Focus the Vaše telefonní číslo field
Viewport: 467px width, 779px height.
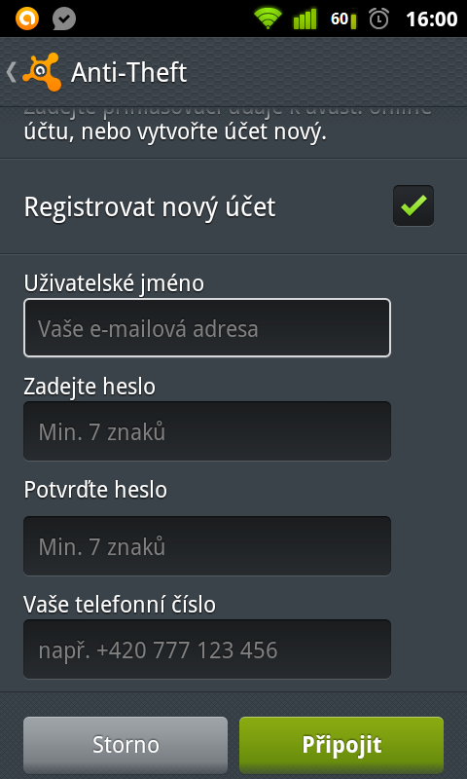click(207, 649)
